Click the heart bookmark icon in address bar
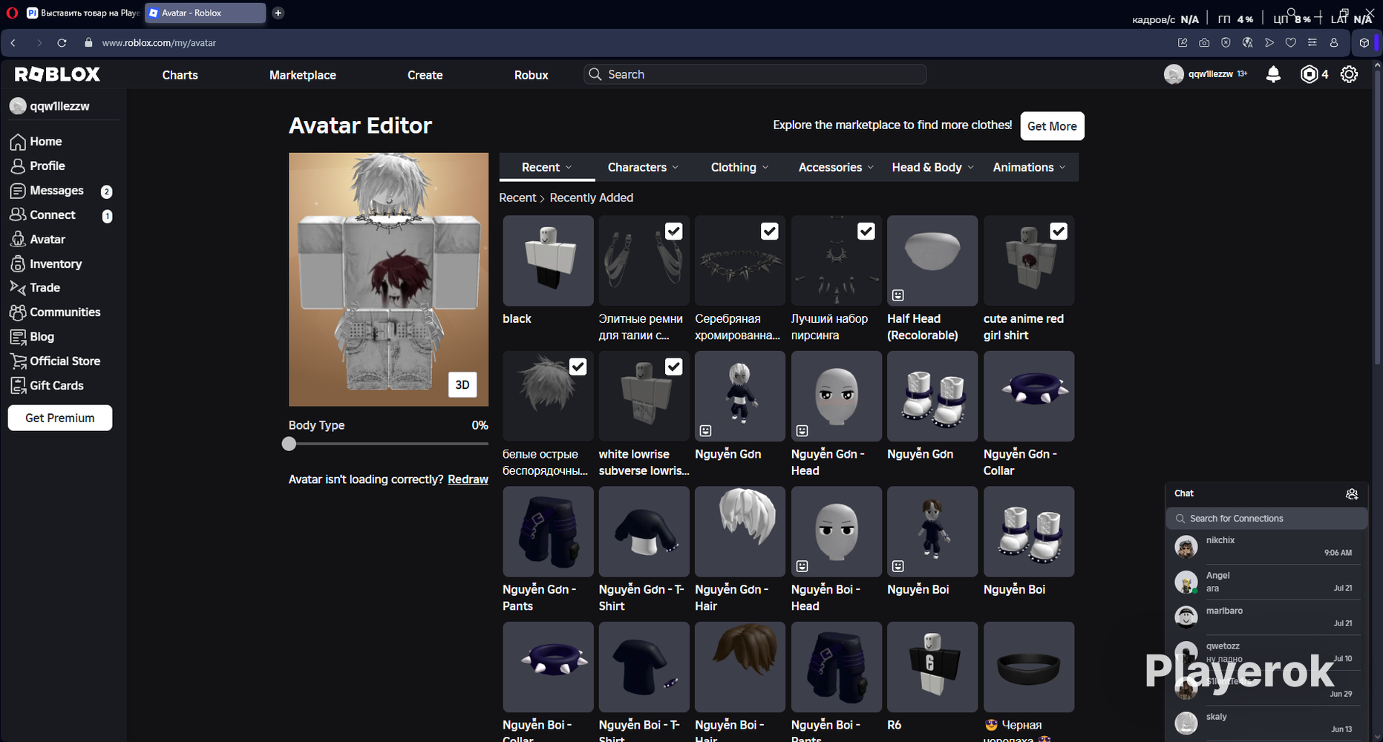Viewport: 1383px width, 742px height. (x=1291, y=43)
